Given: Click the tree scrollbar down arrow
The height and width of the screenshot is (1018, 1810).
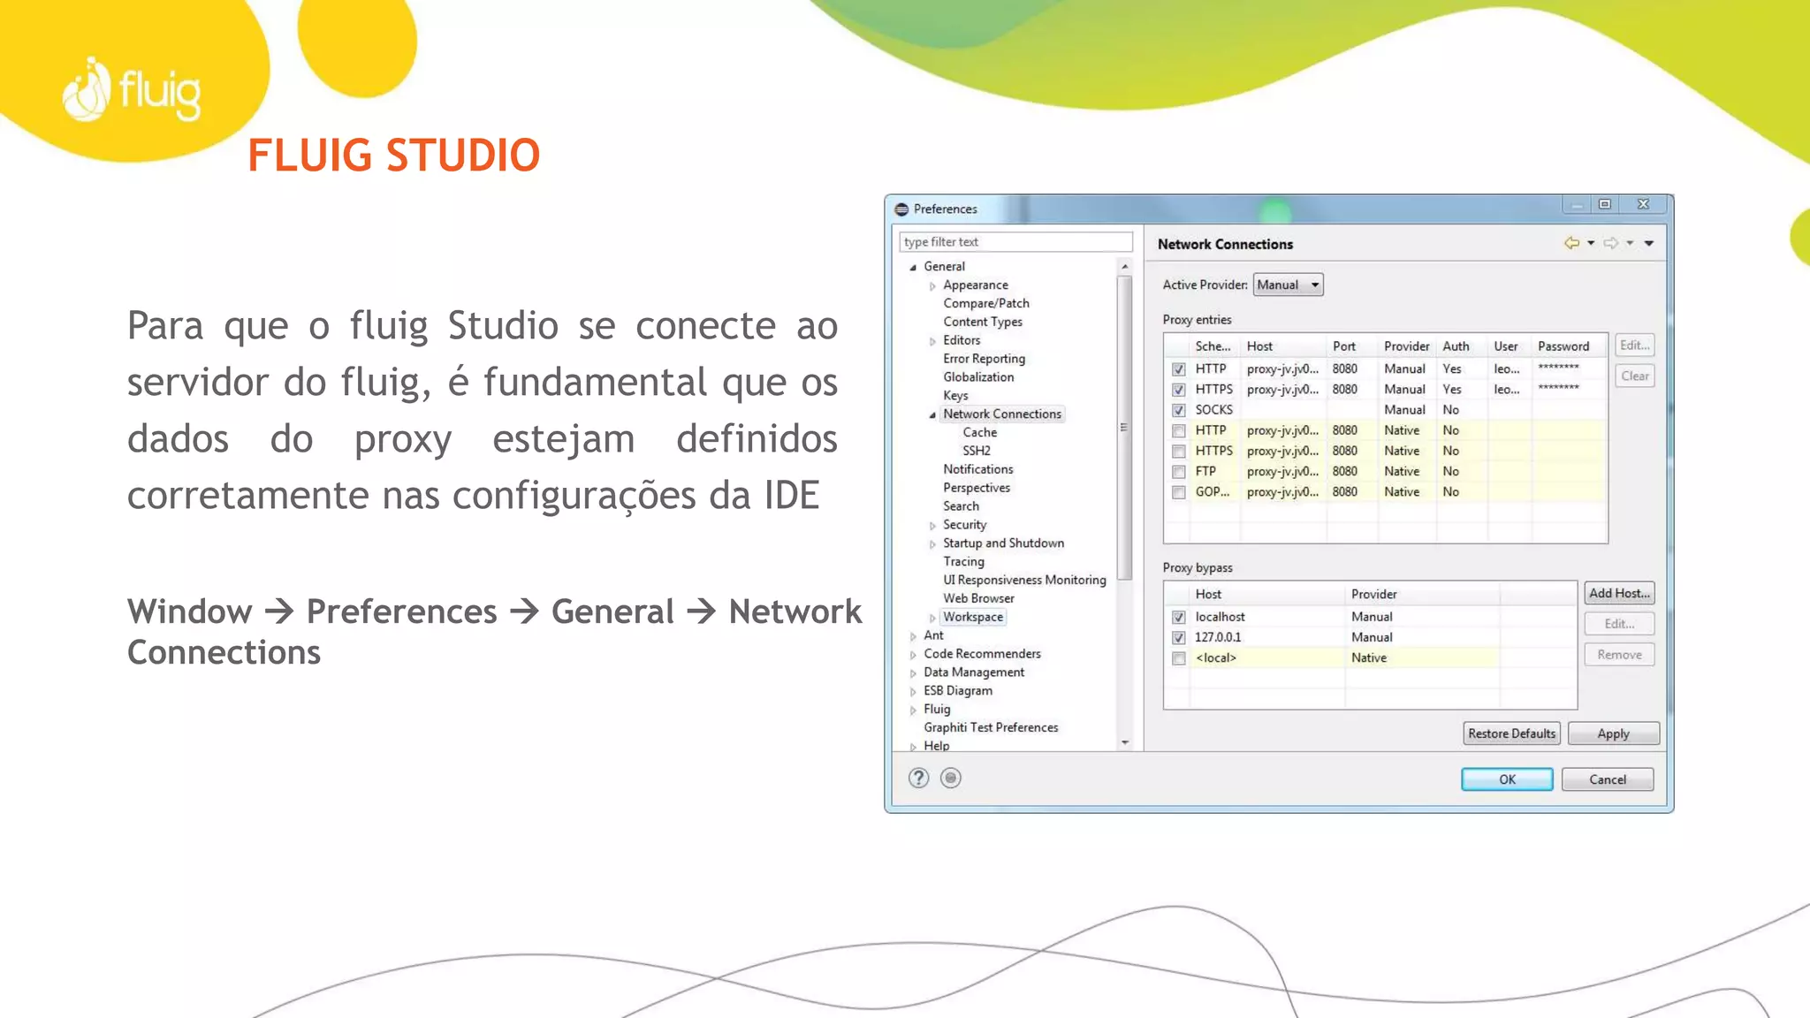Looking at the screenshot, I should [1125, 743].
